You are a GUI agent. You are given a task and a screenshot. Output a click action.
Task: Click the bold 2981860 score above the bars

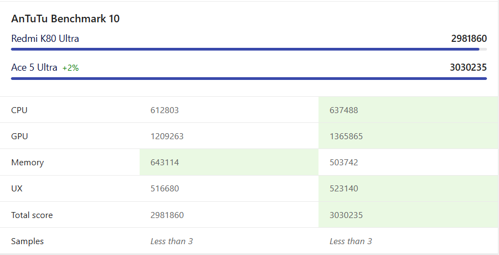tap(468, 39)
